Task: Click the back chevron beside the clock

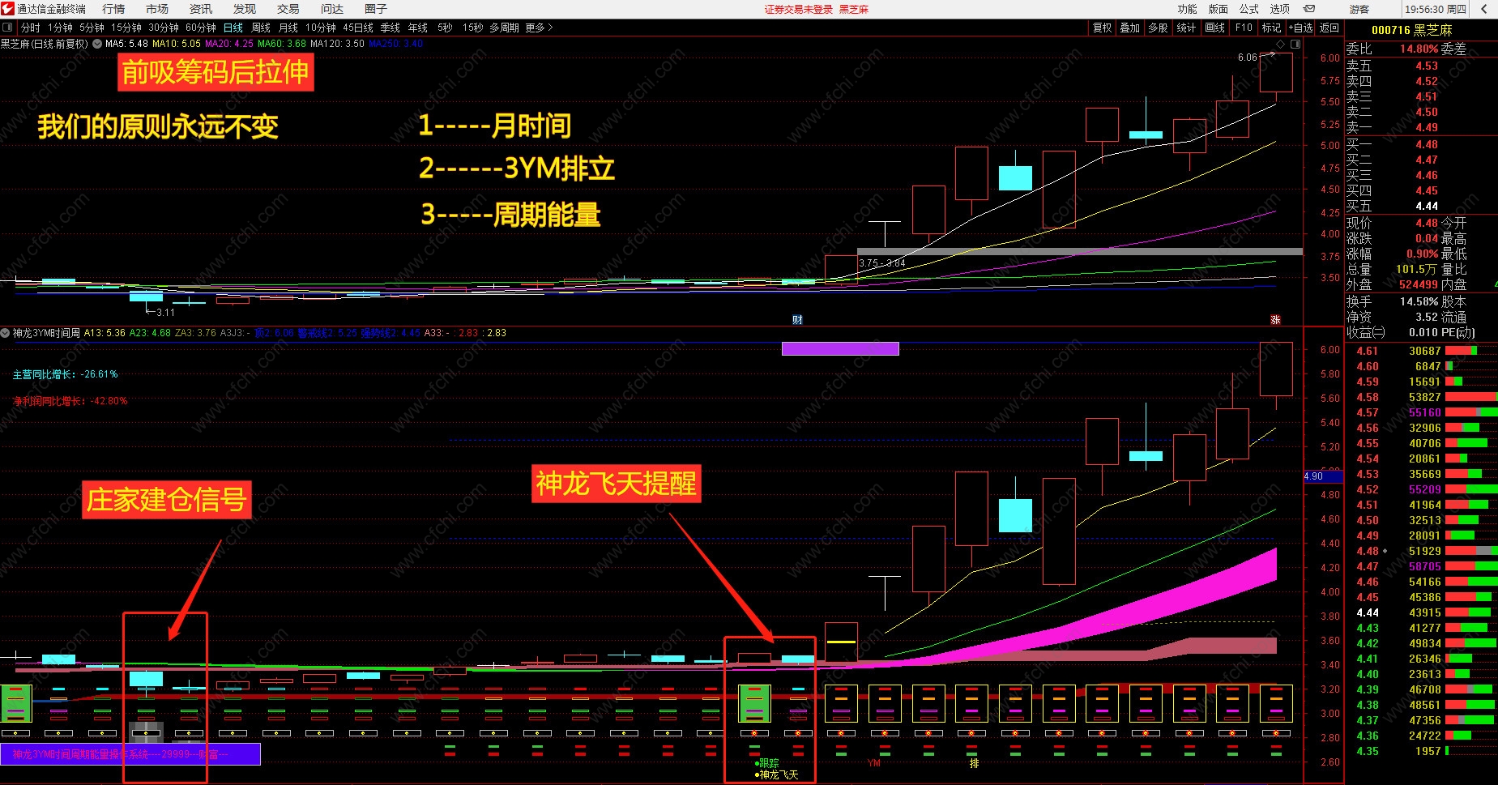Action: click(x=1483, y=9)
